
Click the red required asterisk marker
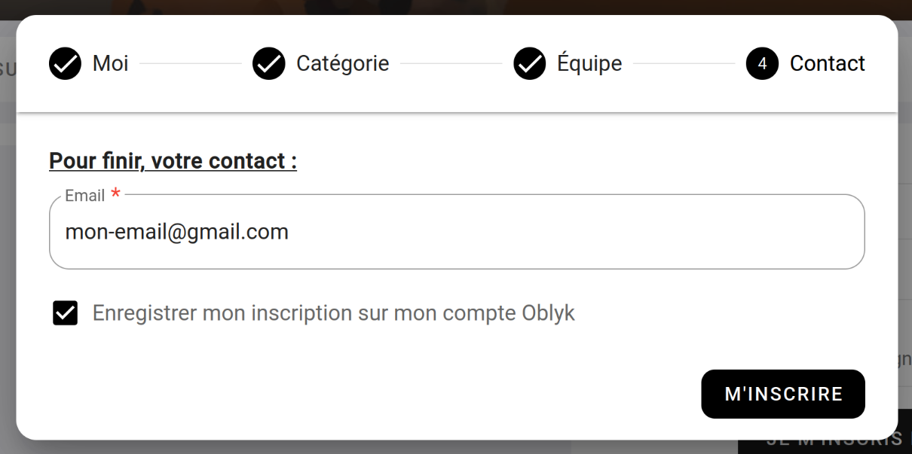click(115, 195)
